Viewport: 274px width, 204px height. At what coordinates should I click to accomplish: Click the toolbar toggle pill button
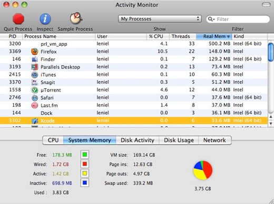(266, 5)
